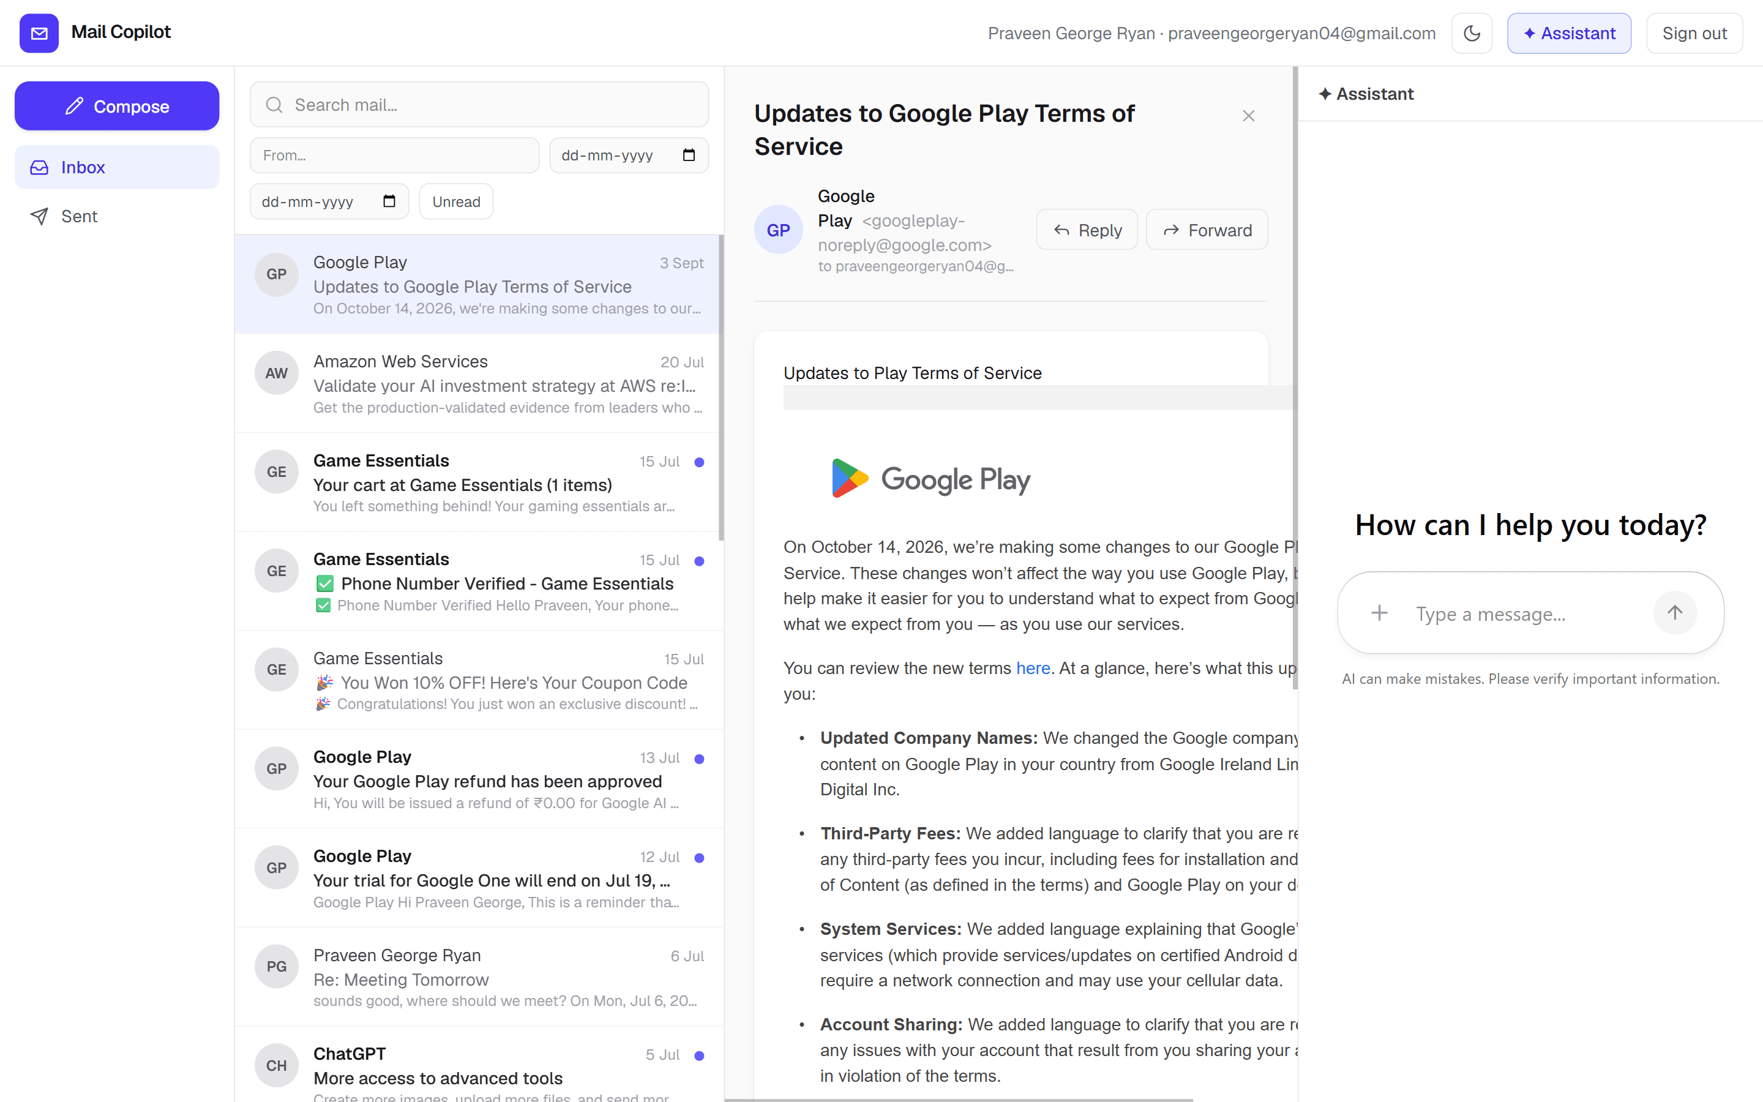Click the party popper icon in coupon subject
Image resolution: width=1763 pixels, height=1102 pixels.
click(325, 682)
